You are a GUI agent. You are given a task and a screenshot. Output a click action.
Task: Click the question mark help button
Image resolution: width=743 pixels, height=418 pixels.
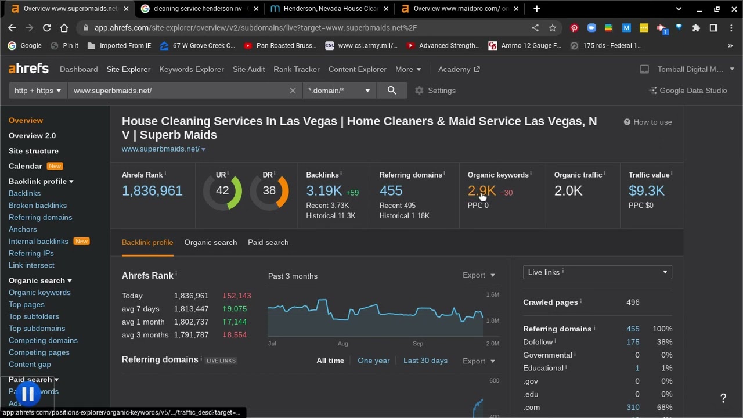(723, 398)
